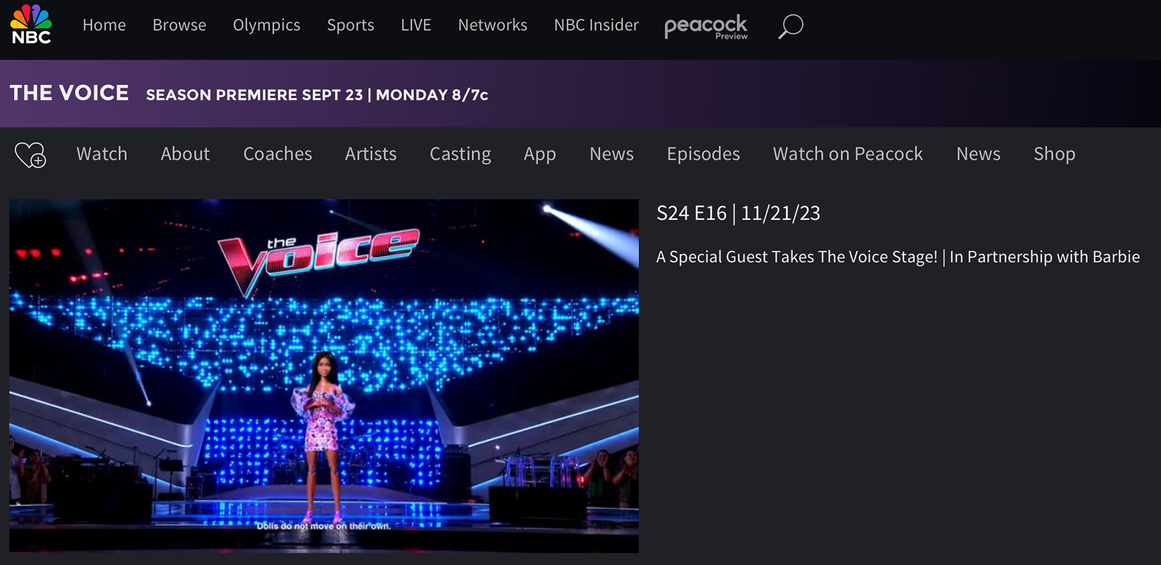Open the search magnifier icon

click(x=790, y=26)
